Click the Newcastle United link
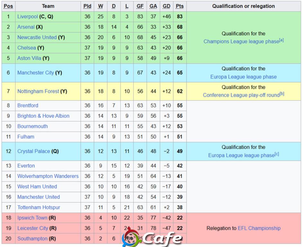The image size is (302, 247). (x=37, y=37)
